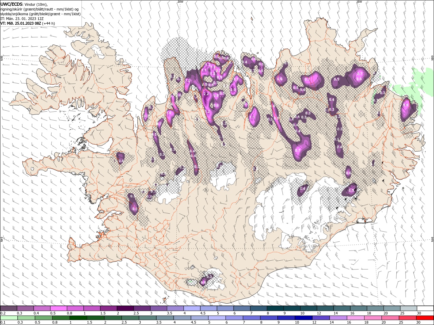Click bottom legend swatch between 0.1 and 0.3
The height and width of the screenshot is (325, 434).
point(9,318)
